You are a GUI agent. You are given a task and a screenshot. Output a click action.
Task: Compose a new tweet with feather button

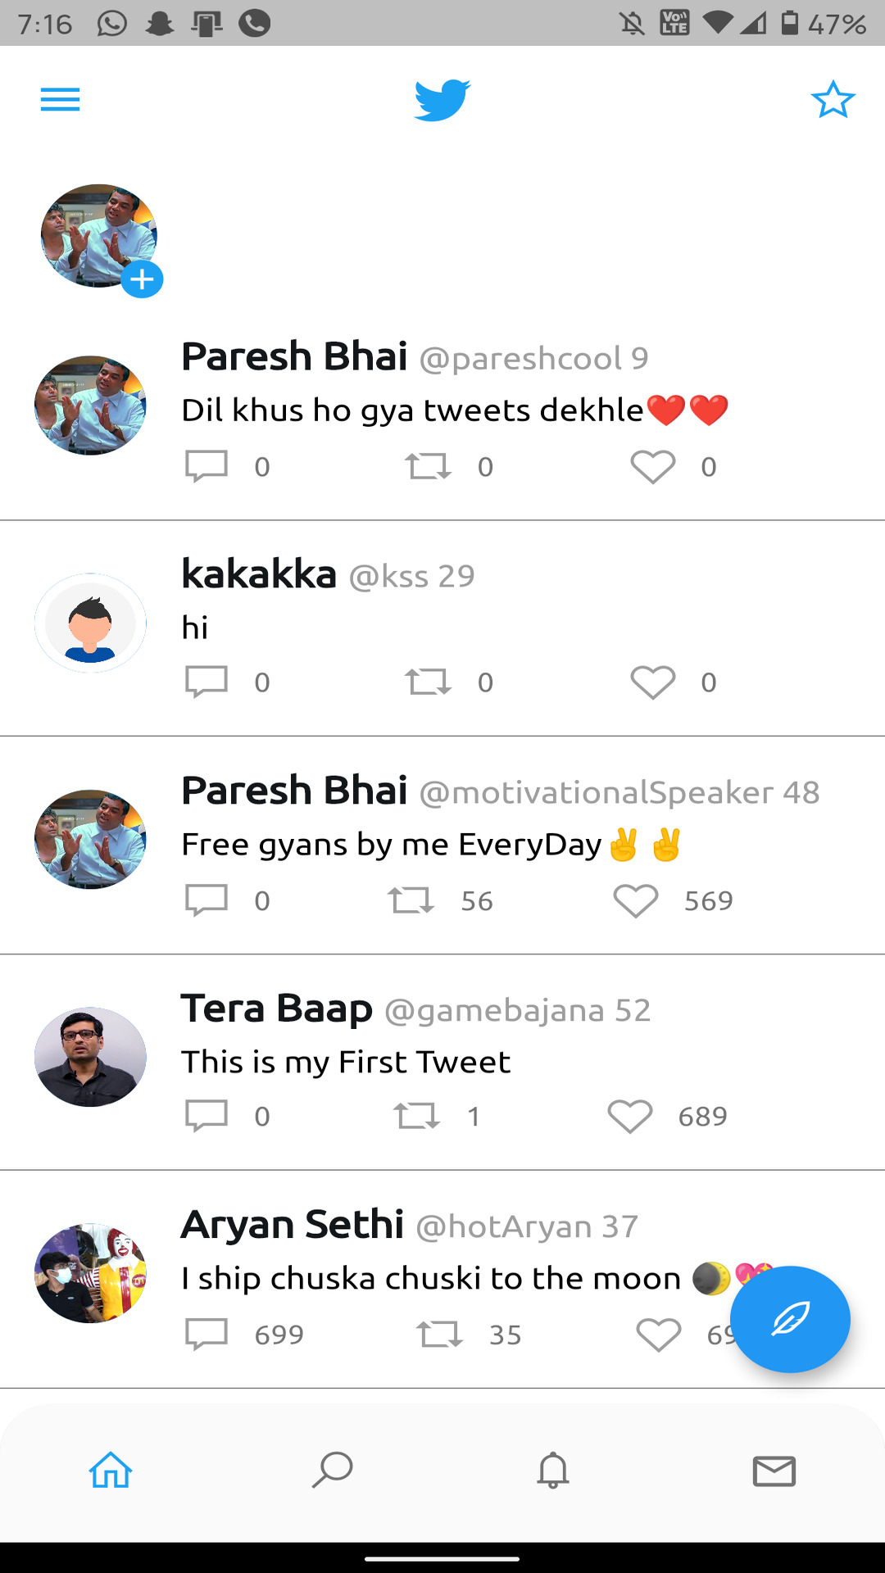point(790,1319)
